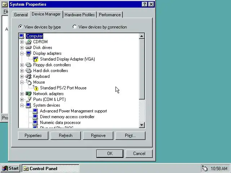The height and width of the screenshot is (173, 231).
Task: Open the Performance tab
Action: coord(110,15)
